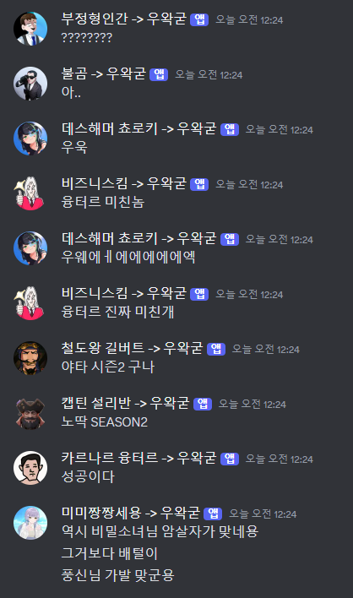Screen dimensions: 353x598
Task: Select the message line 풍신님 가발 맞군용
Action: 117,575
